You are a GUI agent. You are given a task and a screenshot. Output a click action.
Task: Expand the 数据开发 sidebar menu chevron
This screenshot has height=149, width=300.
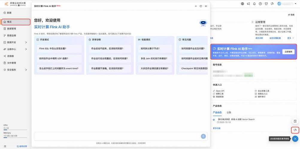click(x=26, y=42)
